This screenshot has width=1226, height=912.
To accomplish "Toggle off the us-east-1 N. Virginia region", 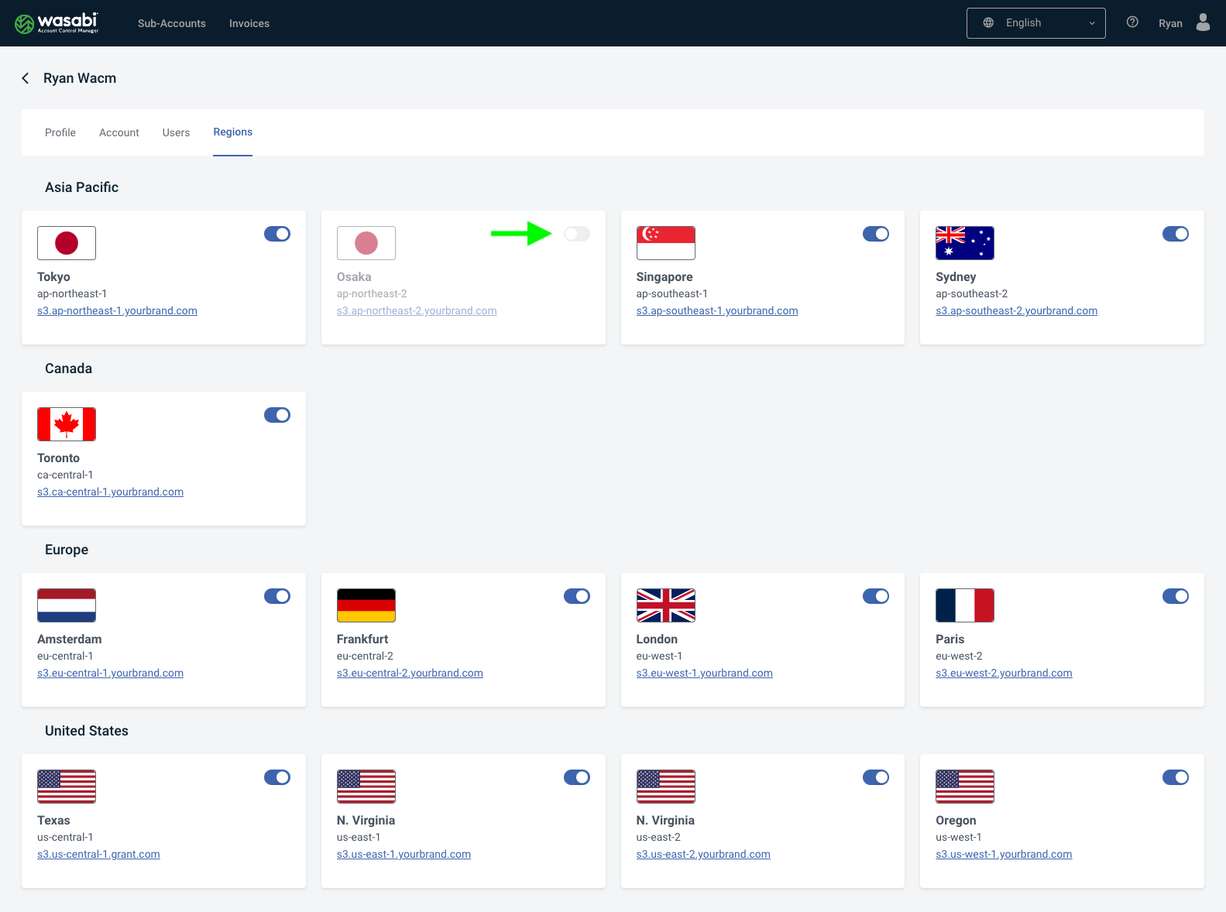I will [577, 777].
